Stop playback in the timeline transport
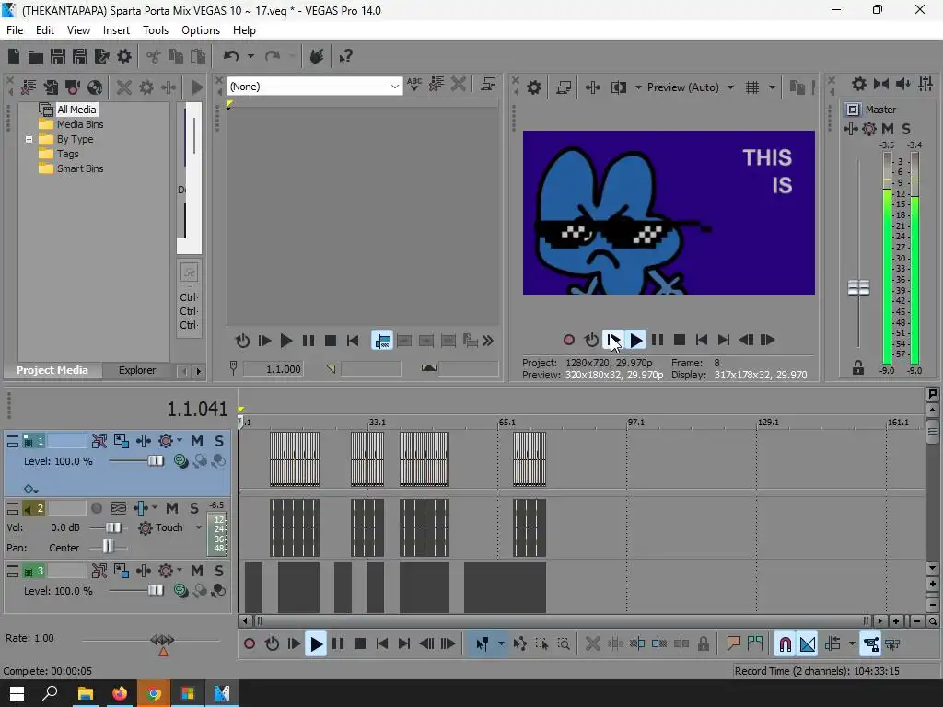The image size is (943, 707). tap(360, 643)
